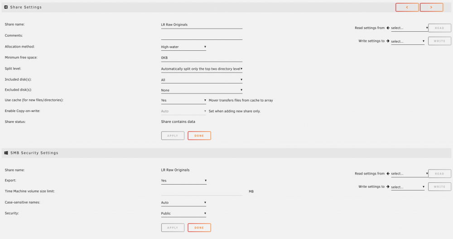453x239 pixels.
Task: Open the Use cache dropdown
Action: (183, 100)
